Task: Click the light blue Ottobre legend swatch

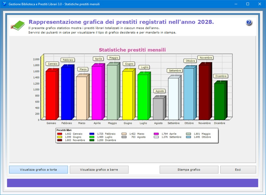Action: pos(188,137)
